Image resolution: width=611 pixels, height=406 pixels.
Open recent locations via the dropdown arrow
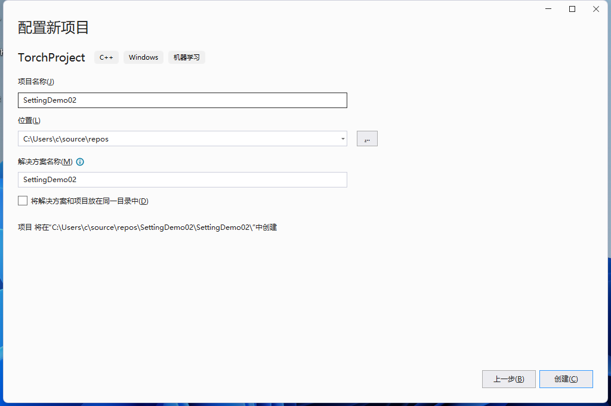pos(343,138)
